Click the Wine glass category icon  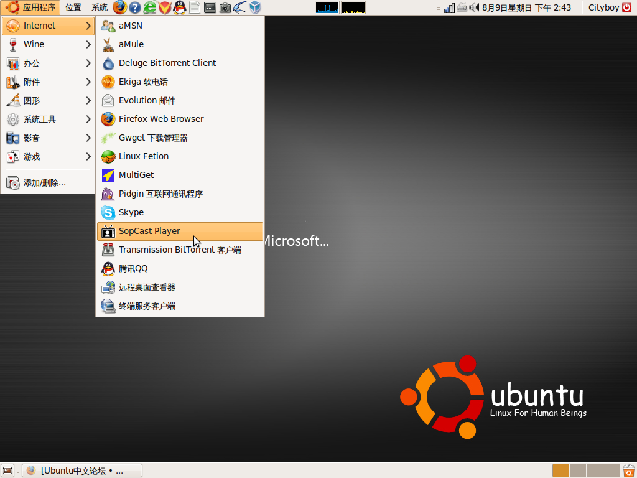[x=13, y=44]
